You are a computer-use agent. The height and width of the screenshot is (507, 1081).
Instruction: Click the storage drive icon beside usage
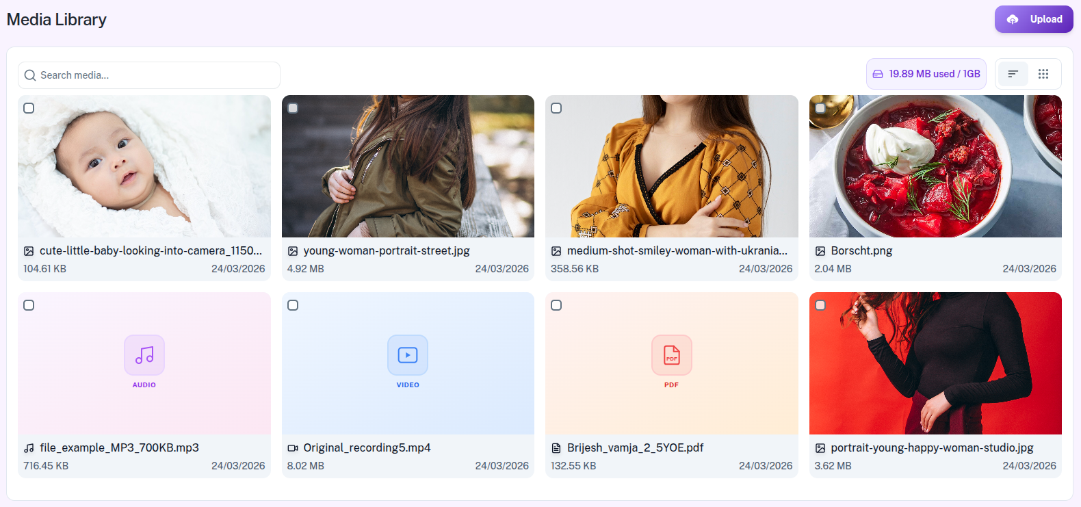(x=878, y=74)
